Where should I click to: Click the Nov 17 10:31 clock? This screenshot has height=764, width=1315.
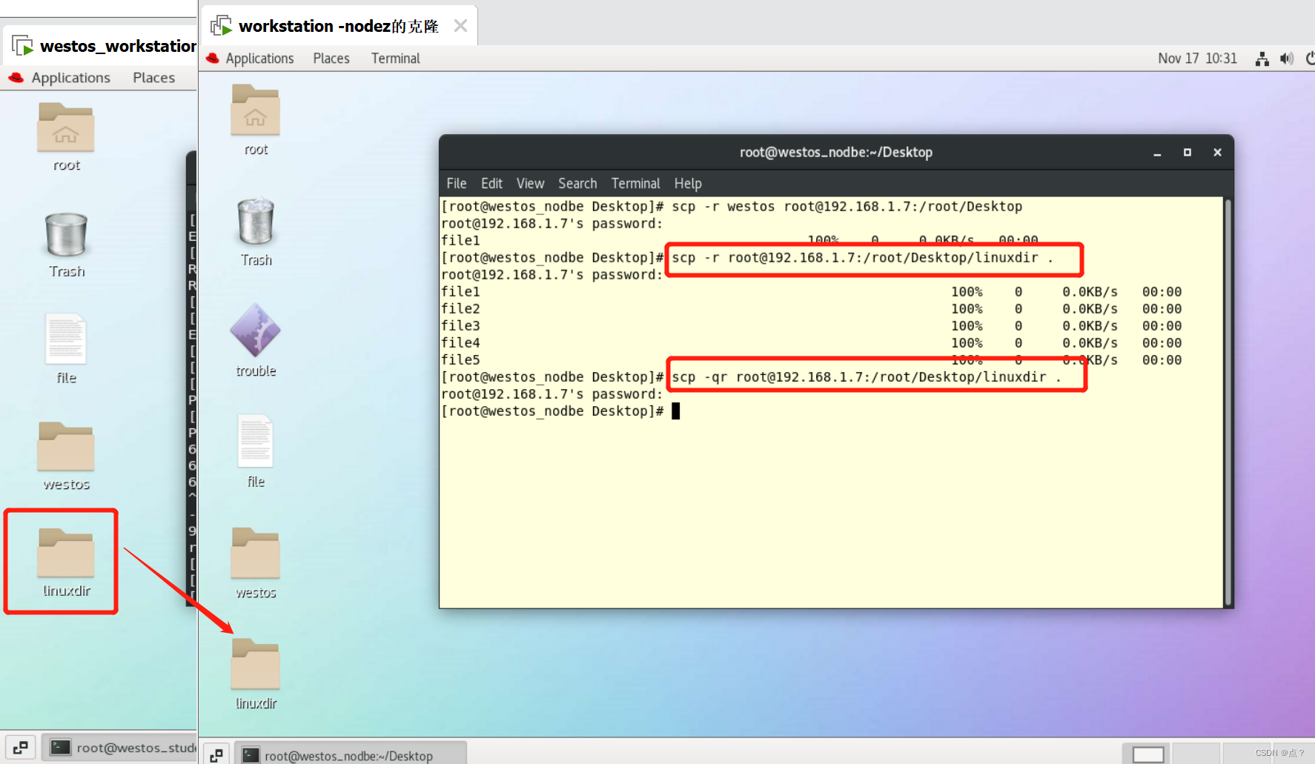[1196, 59]
